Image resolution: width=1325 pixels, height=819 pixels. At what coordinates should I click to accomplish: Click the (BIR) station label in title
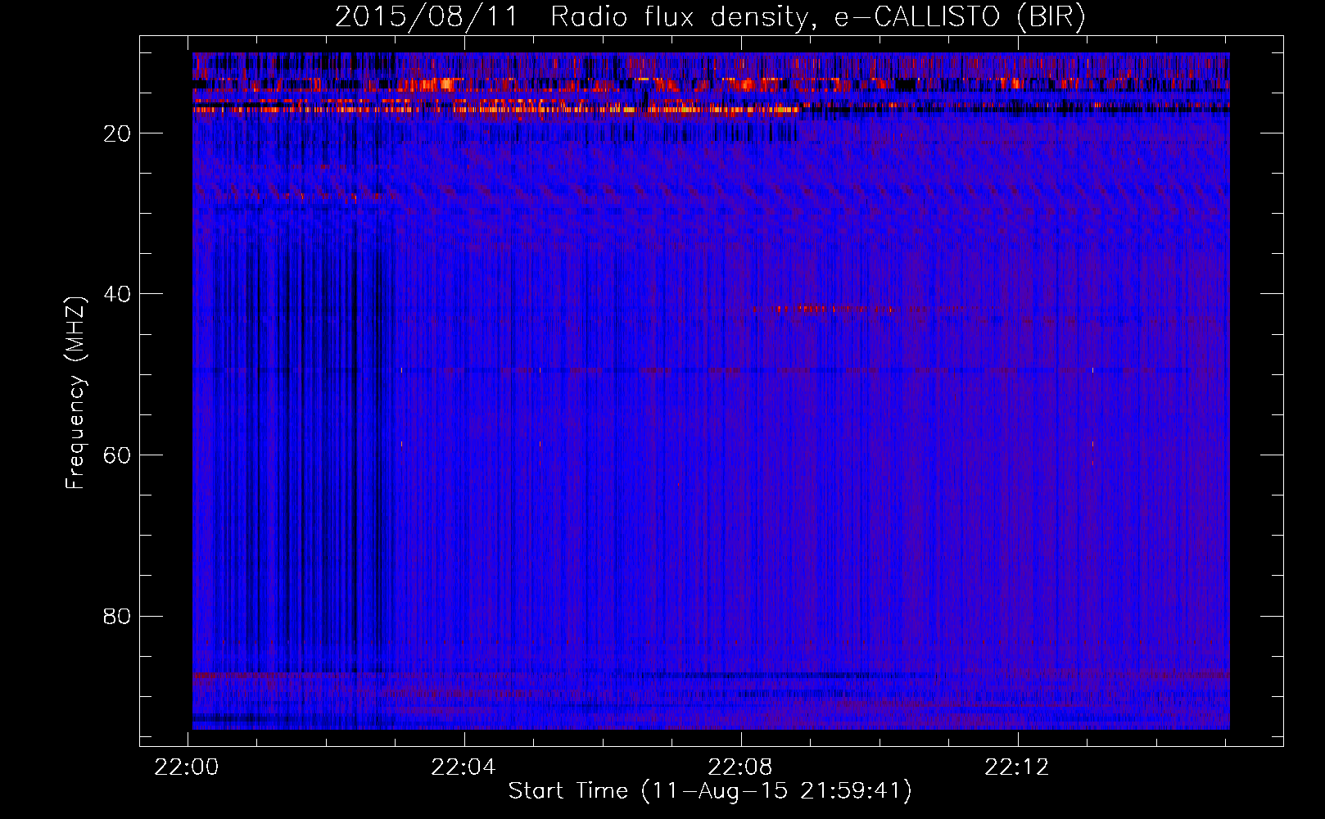pyautogui.click(x=1051, y=17)
